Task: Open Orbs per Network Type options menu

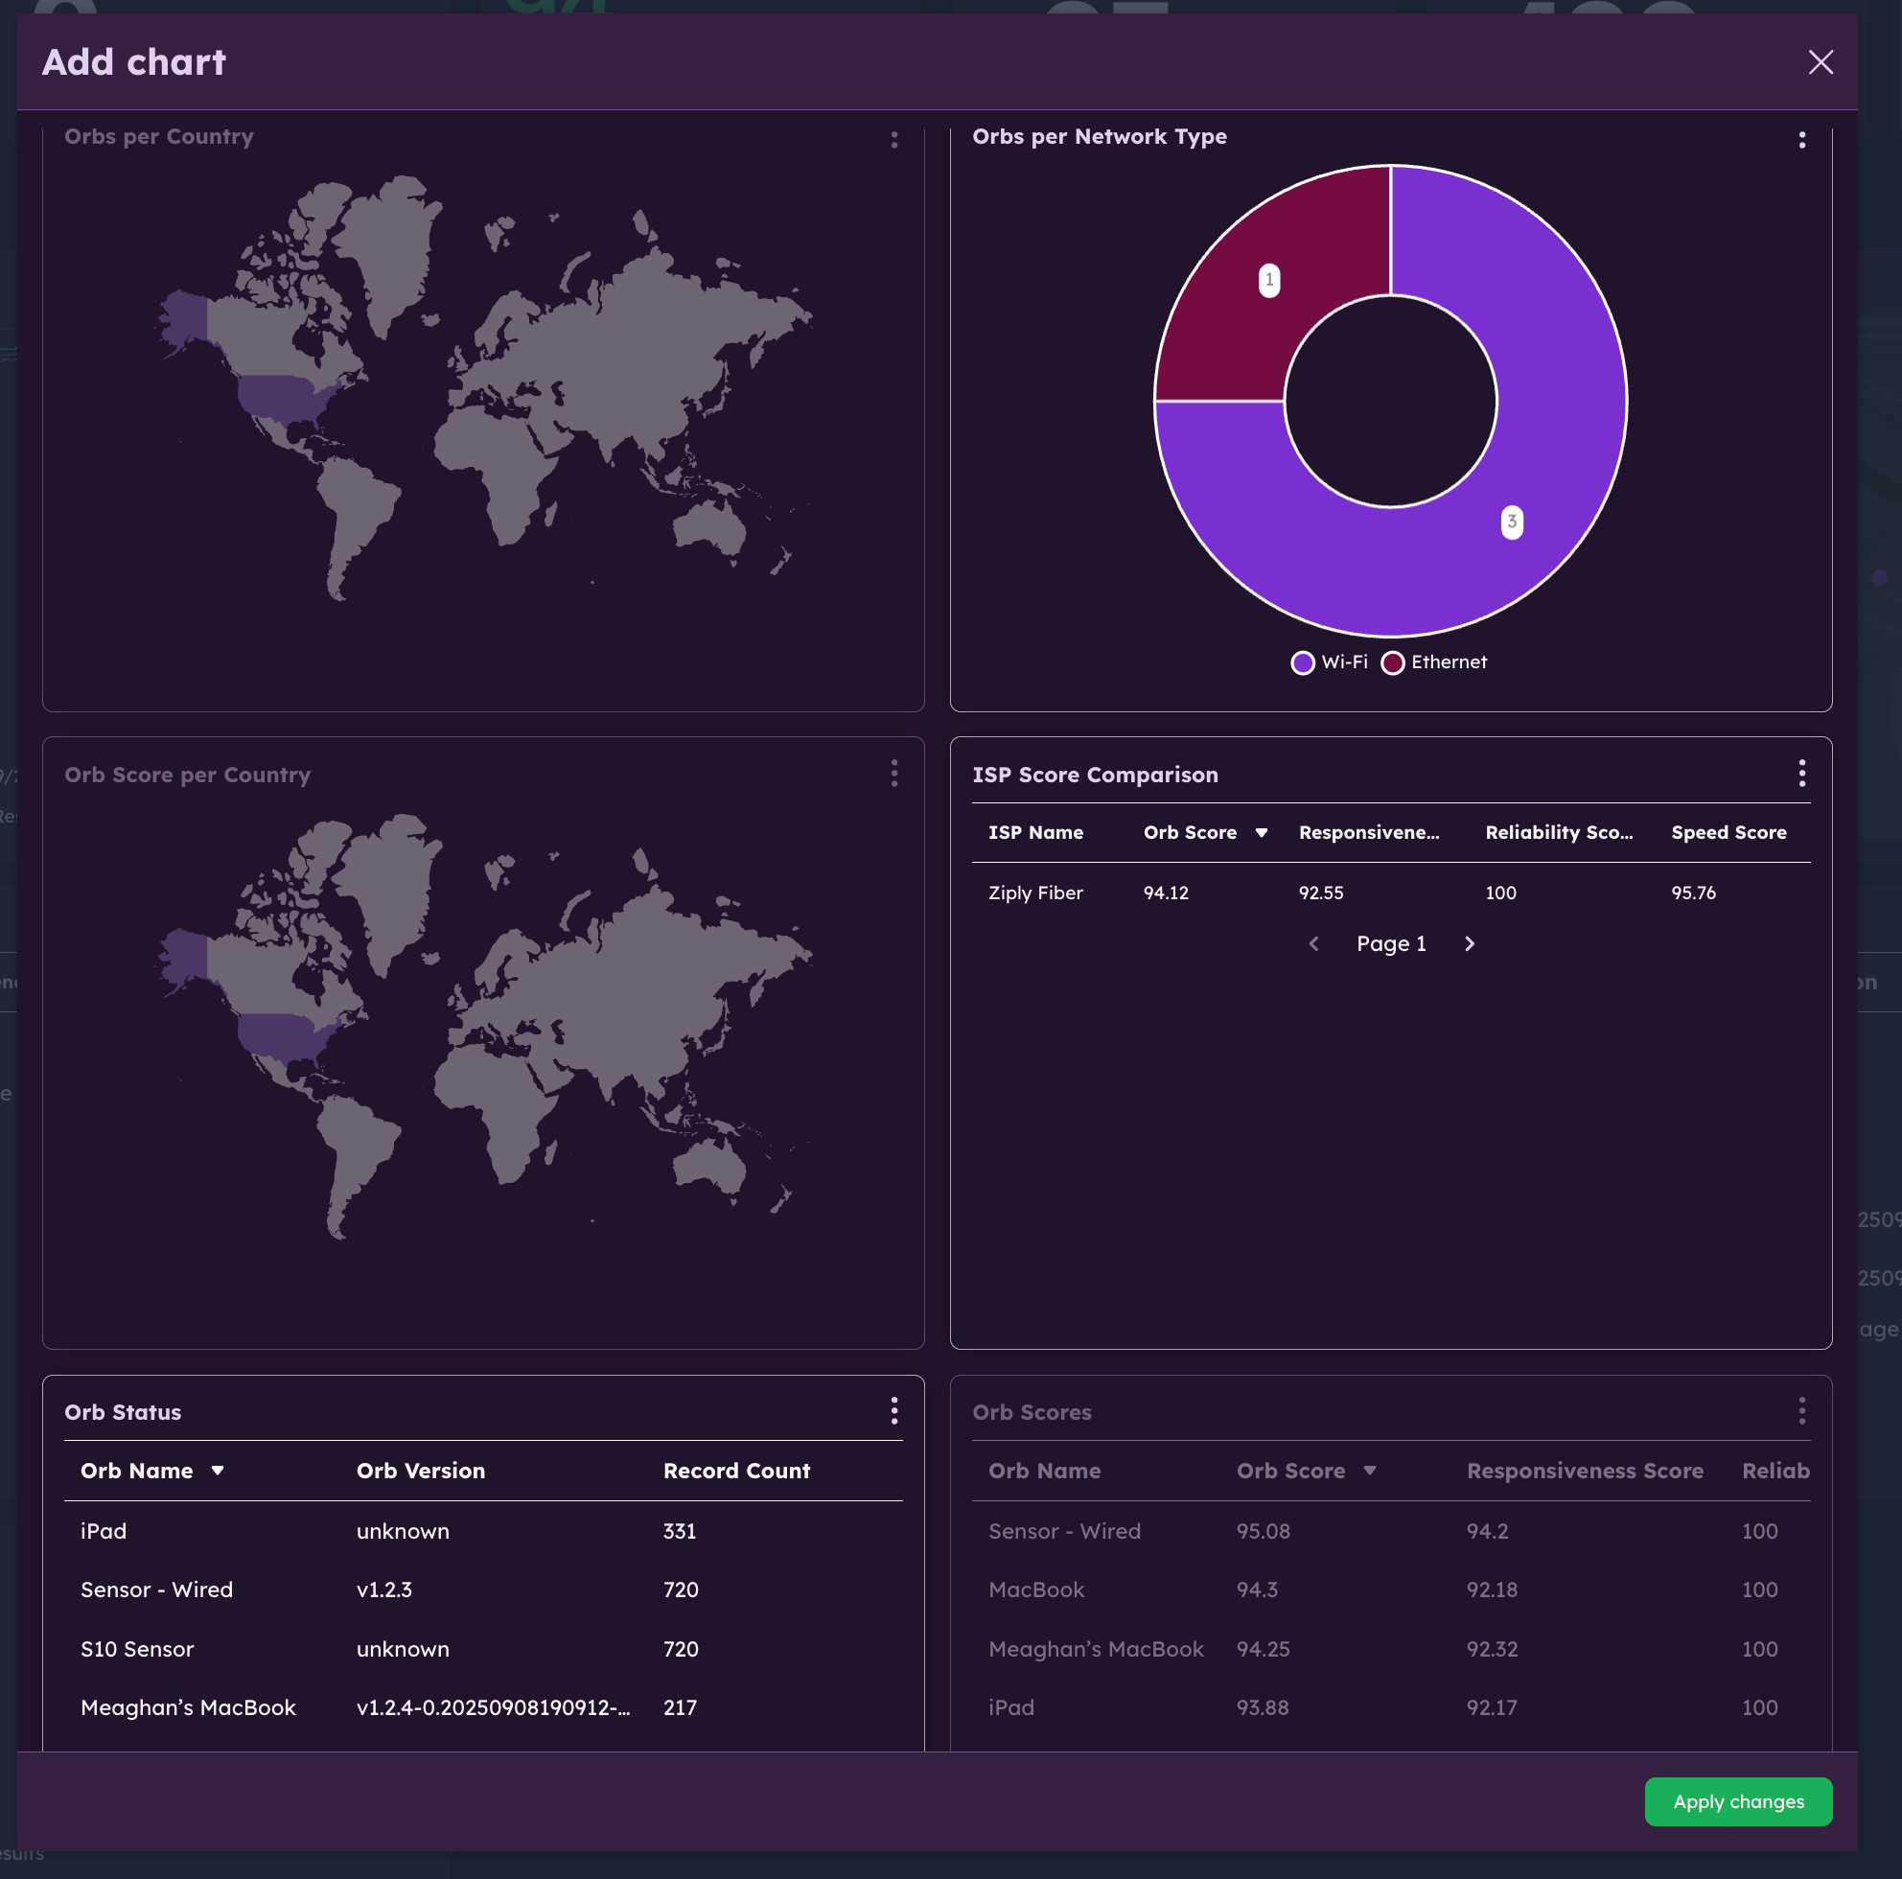Action: click(x=1801, y=139)
